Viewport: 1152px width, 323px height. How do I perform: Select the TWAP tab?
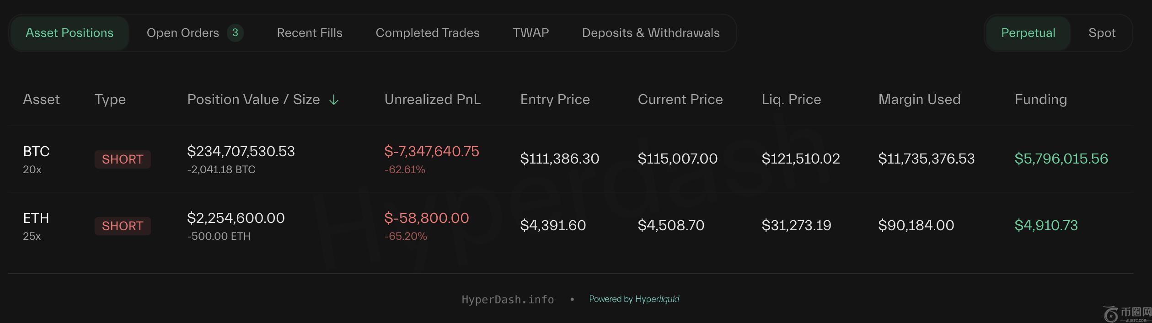click(530, 33)
